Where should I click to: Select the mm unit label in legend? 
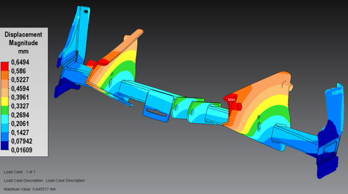[23, 51]
